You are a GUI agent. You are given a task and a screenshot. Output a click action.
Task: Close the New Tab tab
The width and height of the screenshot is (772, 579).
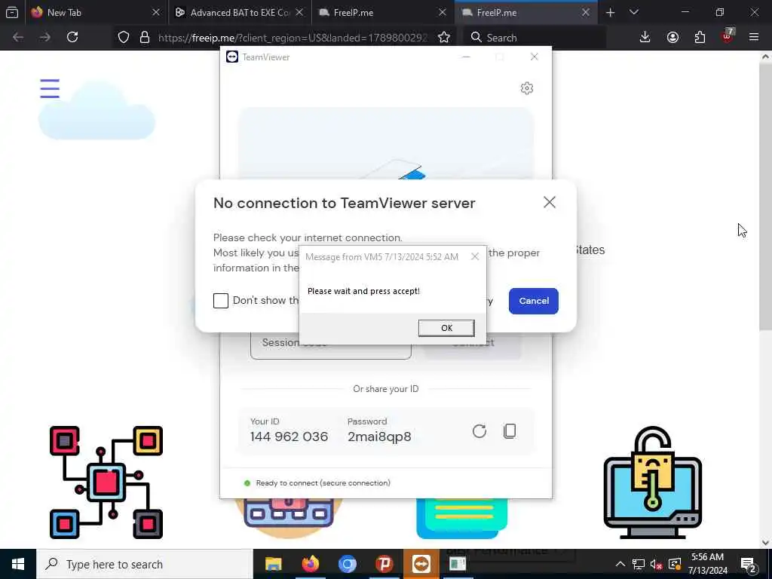pyautogui.click(x=156, y=12)
